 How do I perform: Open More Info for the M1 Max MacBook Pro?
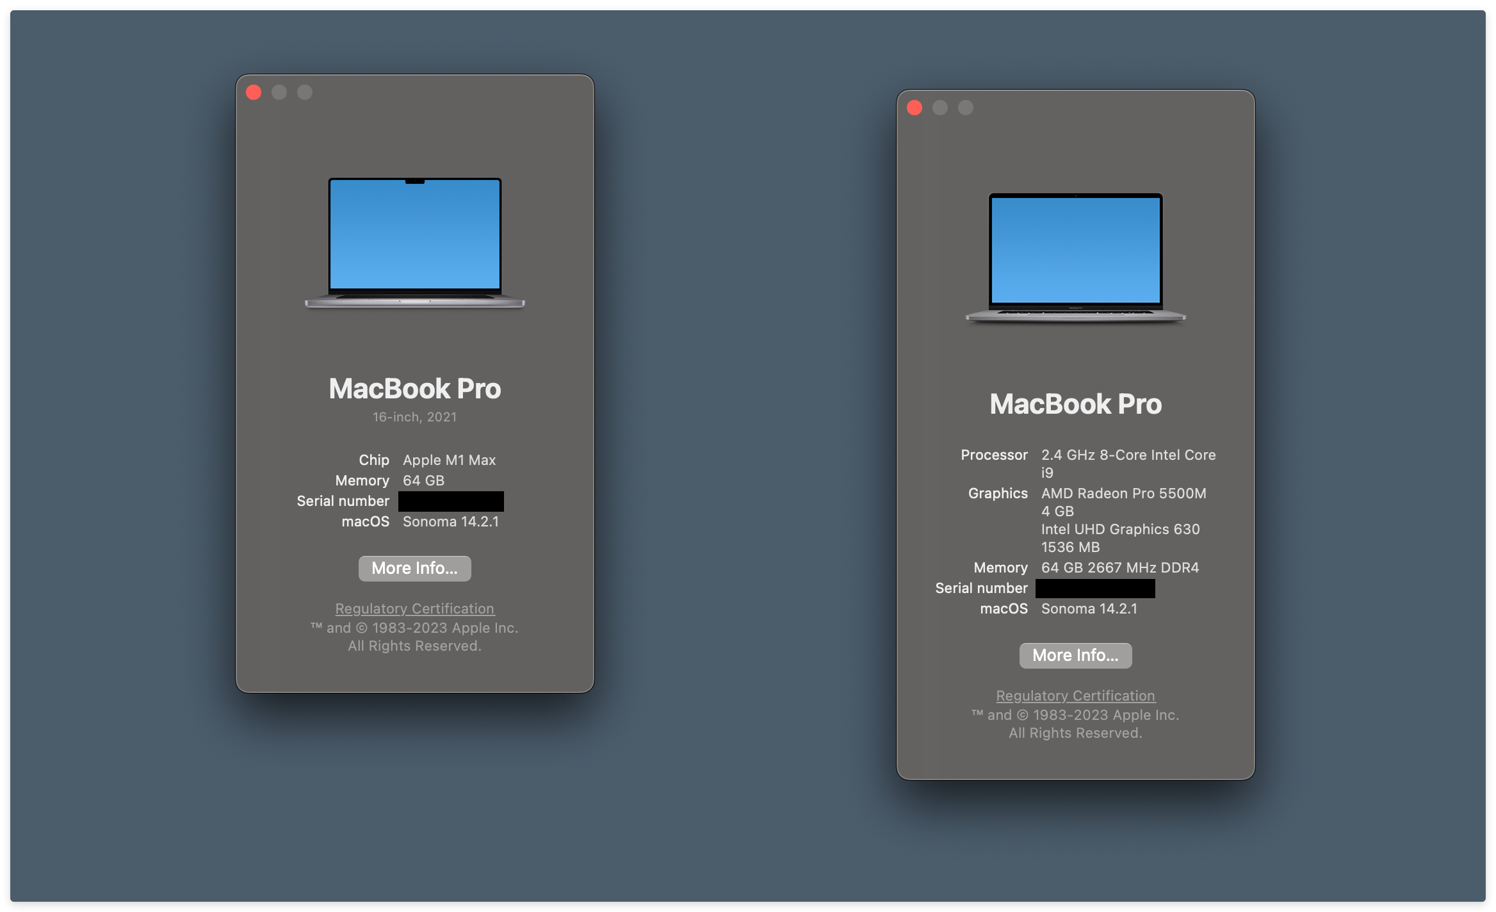tap(414, 568)
